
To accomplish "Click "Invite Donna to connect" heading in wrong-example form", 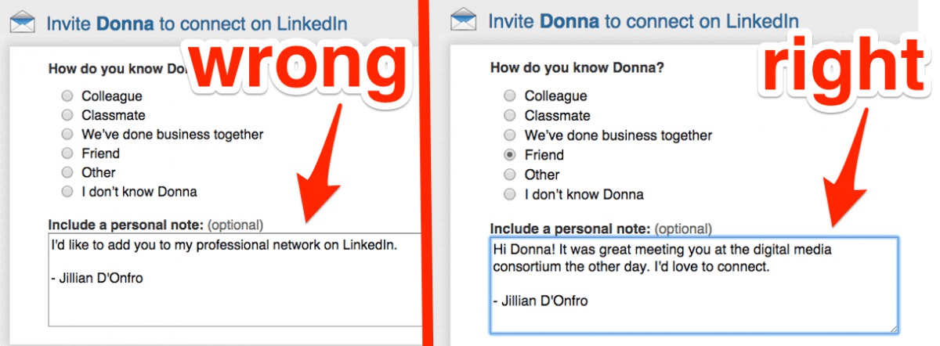I will (x=196, y=22).
